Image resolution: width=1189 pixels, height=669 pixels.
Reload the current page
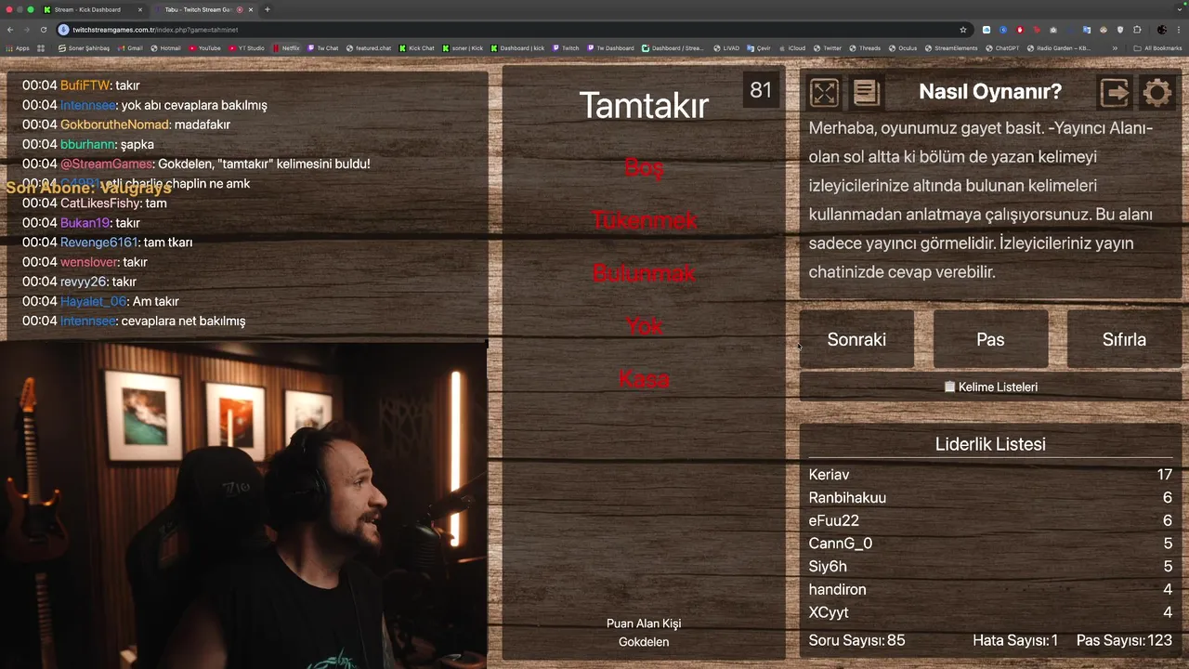43,30
